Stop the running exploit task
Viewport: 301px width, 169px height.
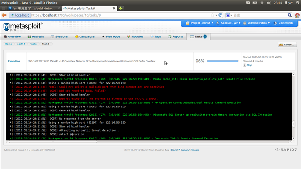pos(248,65)
